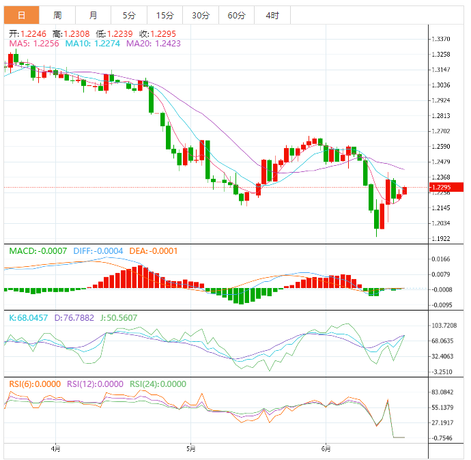This screenshot has height=460, width=471.
Task: Click the 1.3036 price axis label
Action: tap(441, 85)
